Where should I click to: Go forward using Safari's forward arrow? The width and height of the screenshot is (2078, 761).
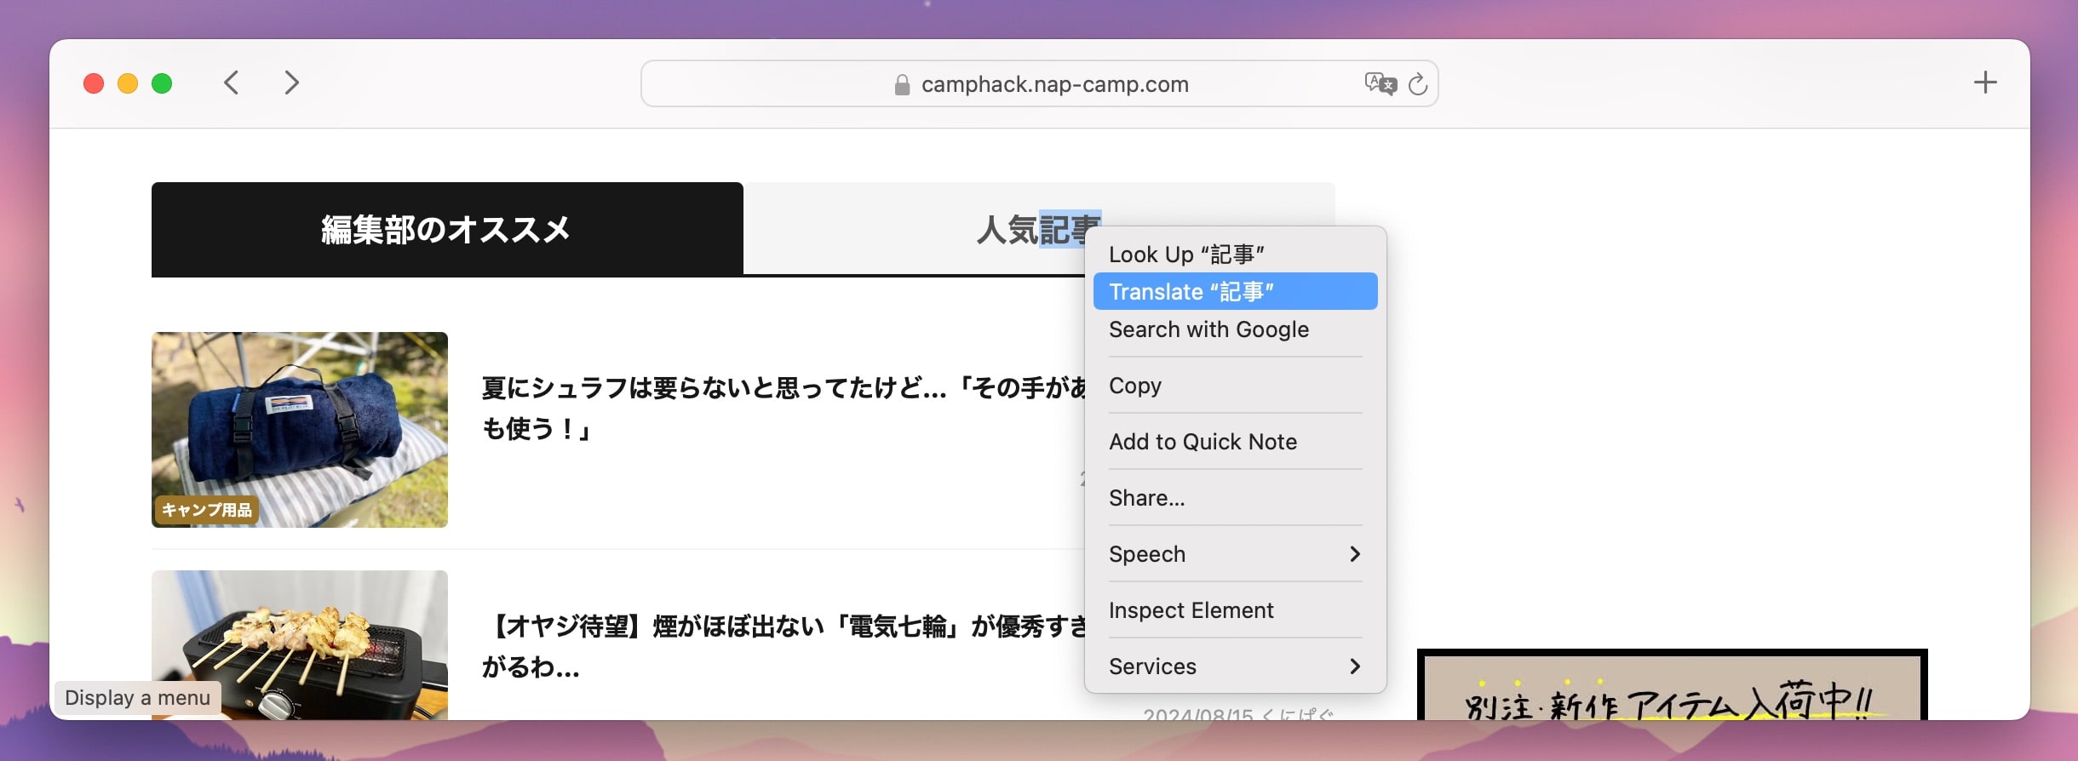(291, 83)
